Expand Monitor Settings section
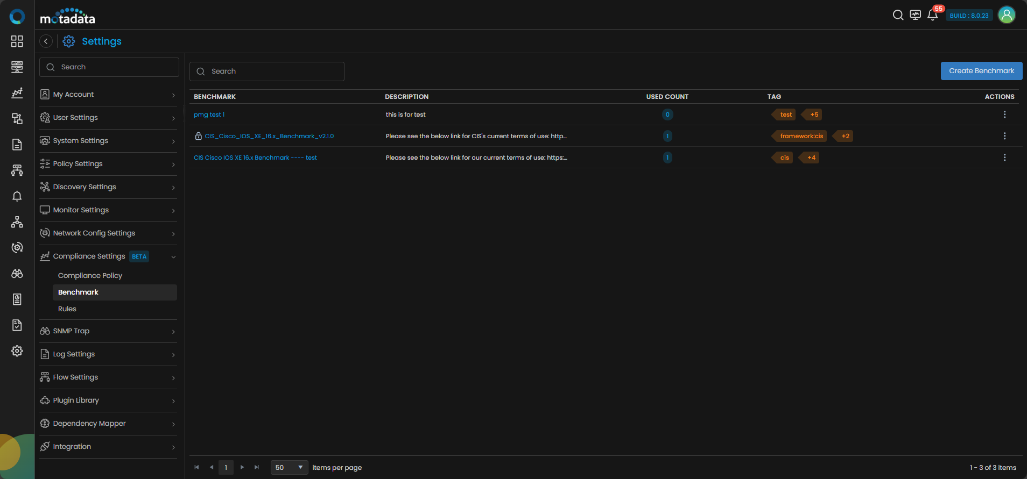The height and width of the screenshot is (479, 1027). pyautogui.click(x=108, y=210)
